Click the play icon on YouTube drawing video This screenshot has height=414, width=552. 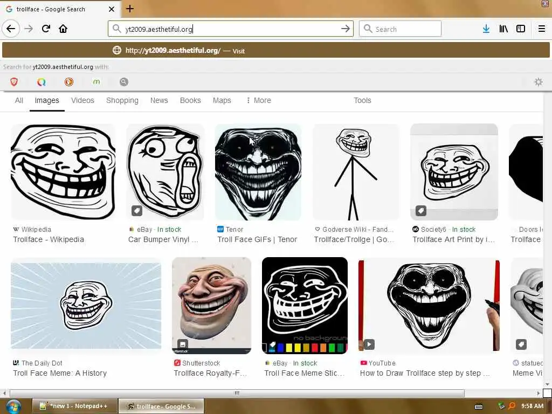(x=369, y=344)
